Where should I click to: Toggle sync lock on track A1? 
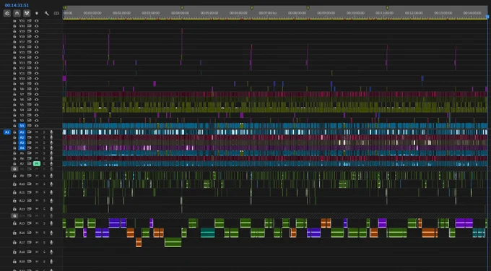[29, 132]
